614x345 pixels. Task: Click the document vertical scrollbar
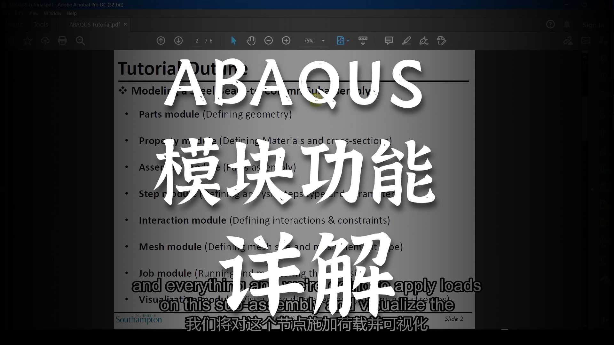[x=585, y=118]
